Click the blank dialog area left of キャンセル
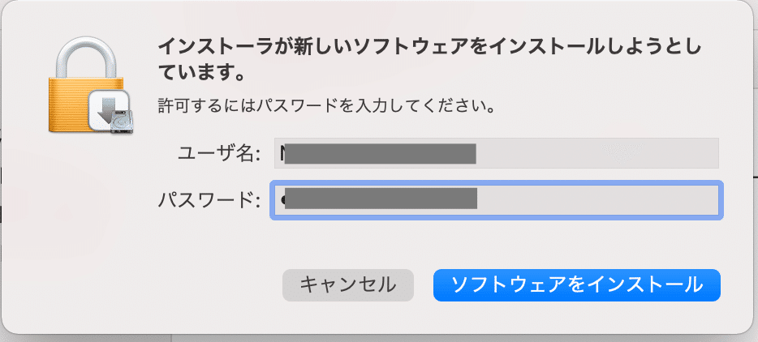This screenshot has height=342, width=758. (162, 284)
